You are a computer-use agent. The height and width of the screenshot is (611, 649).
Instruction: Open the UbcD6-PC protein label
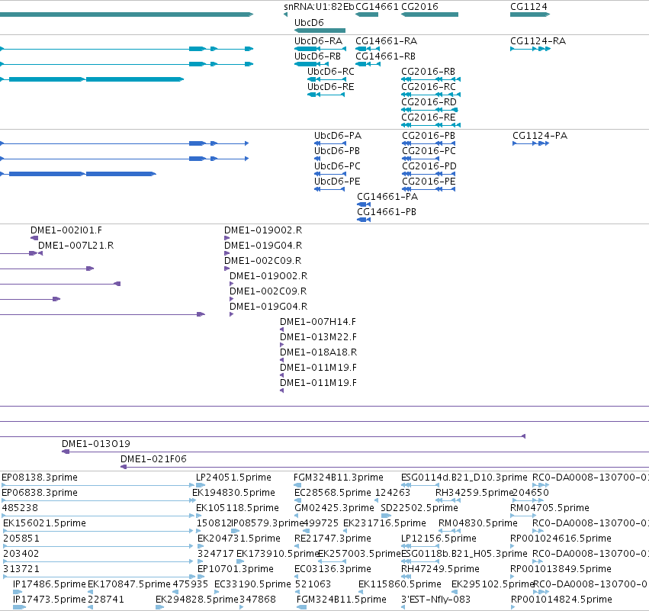[x=337, y=166]
